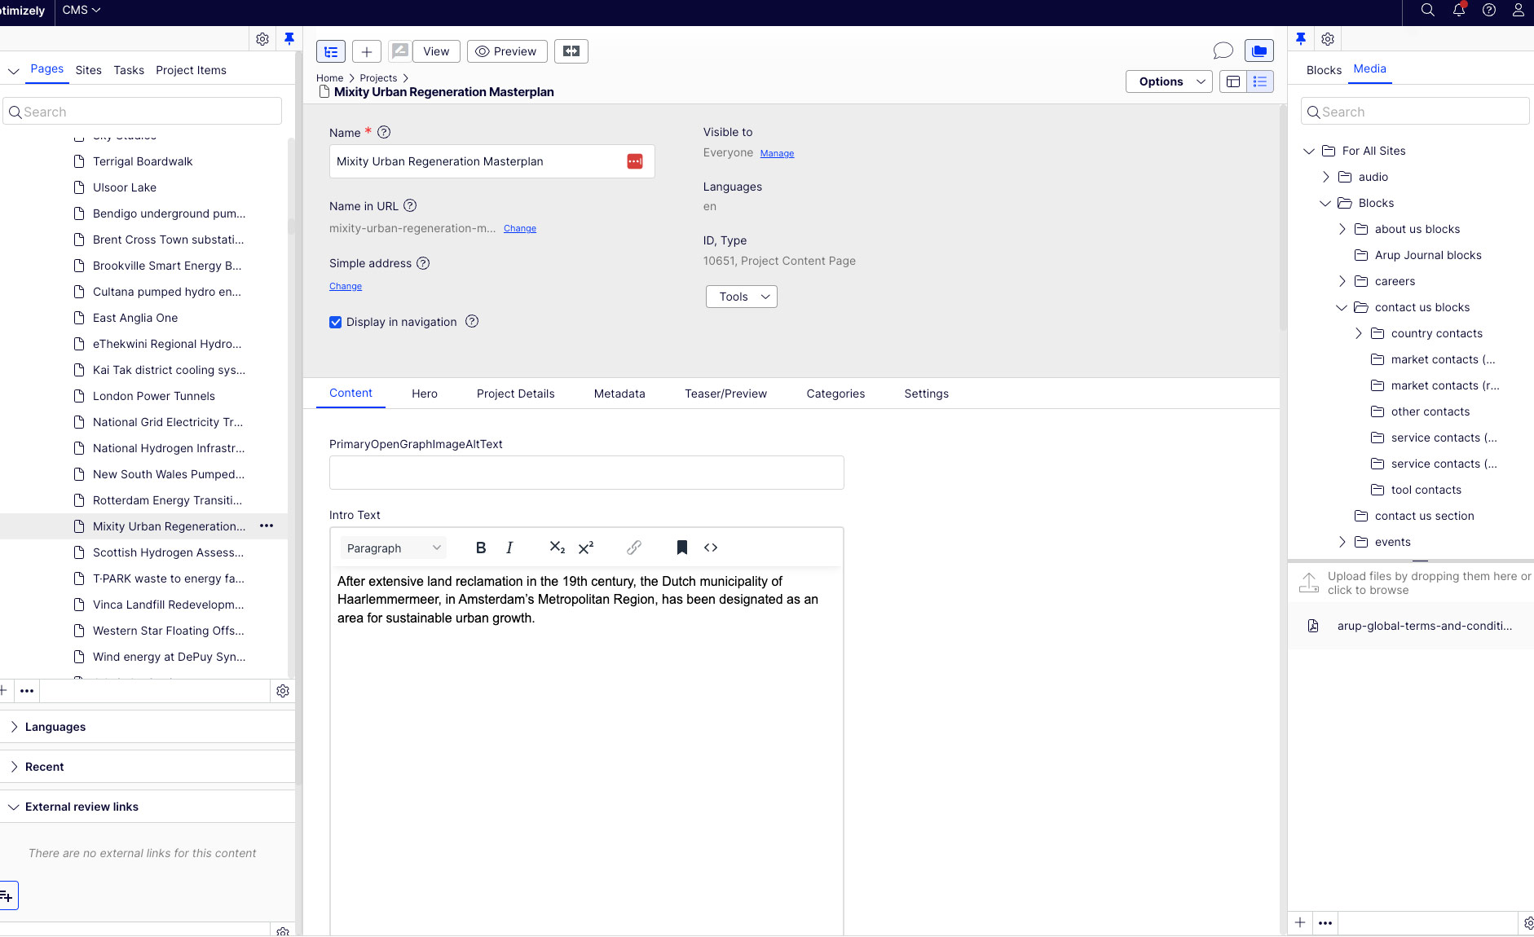Screen dimensions: 1534x937
Task: Click the insert link icon
Action: [634, 548]
